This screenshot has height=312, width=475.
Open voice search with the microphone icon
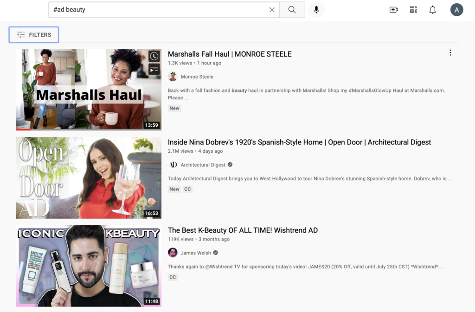316,9
